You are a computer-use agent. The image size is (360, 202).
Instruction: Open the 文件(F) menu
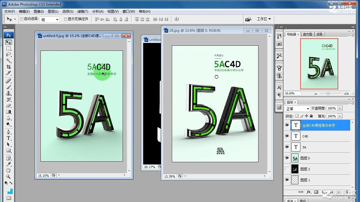click(10, 12)
